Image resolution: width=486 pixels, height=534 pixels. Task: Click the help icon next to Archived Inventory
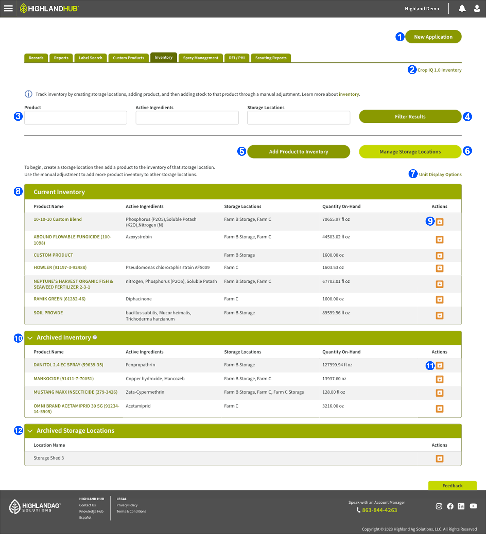coord(94,337)
